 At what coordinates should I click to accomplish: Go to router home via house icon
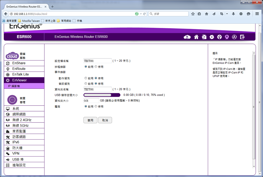pyautogui.click(x=196, y=37)
